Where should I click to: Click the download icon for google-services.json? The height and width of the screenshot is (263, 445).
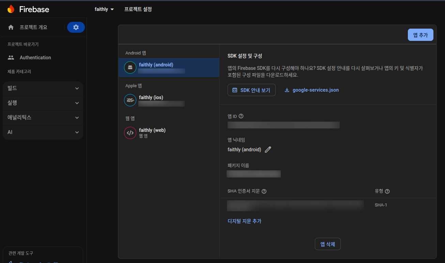pos(287,90)
